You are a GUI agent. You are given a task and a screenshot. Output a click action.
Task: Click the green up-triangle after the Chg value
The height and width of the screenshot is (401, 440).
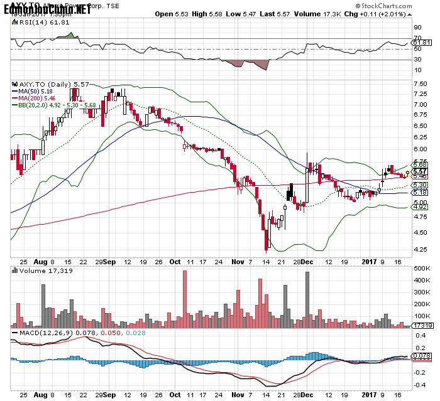(410, 14)
